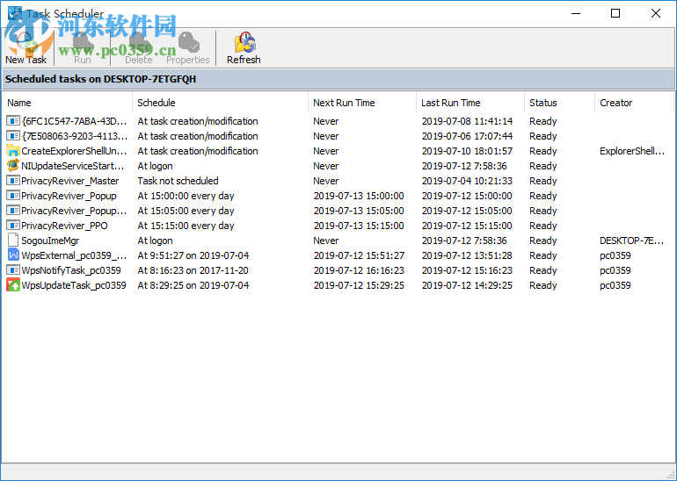Click schedule 'At 9:51:27 on 2019-07-04'

point(193,255)
